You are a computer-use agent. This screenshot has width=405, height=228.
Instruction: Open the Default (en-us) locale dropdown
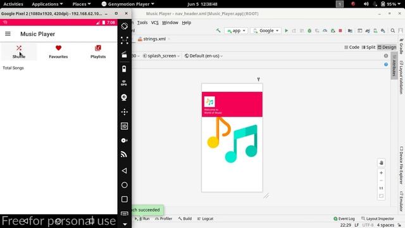(x=204, y=56)
